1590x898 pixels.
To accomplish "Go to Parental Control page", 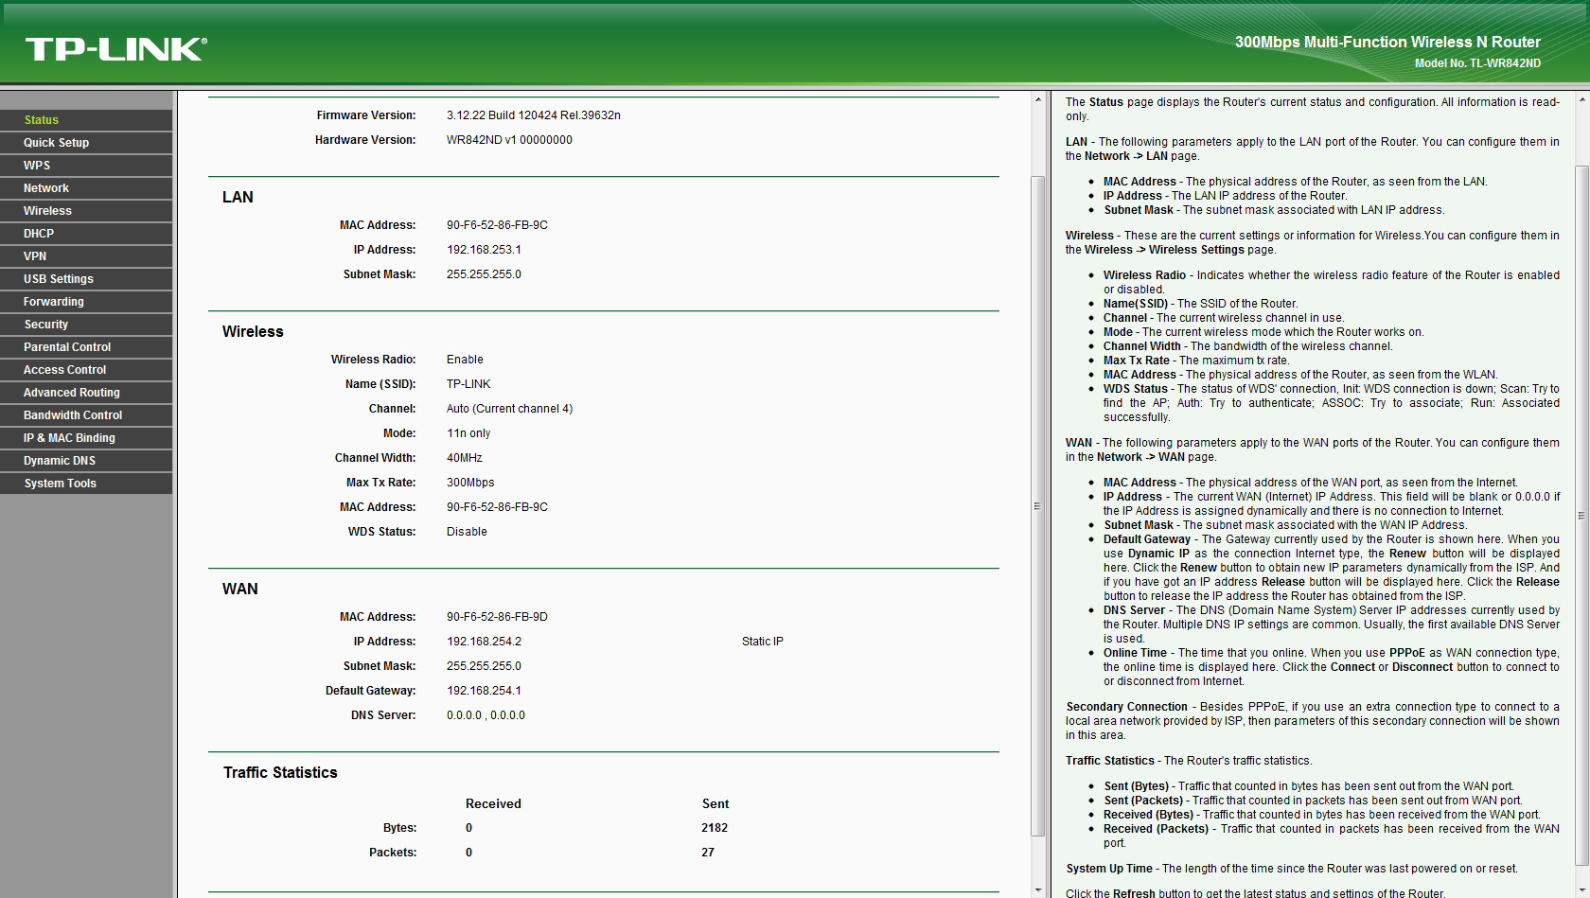I will pos(86,347).
